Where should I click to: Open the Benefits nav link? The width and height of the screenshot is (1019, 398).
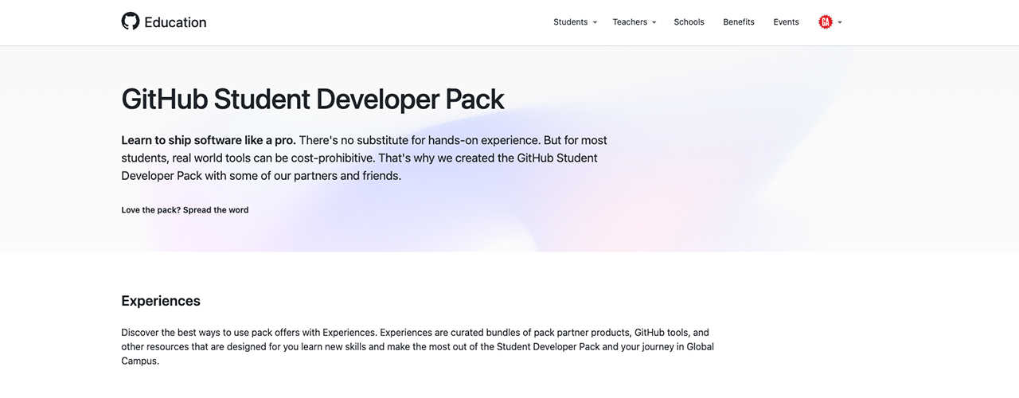[738, 22]
